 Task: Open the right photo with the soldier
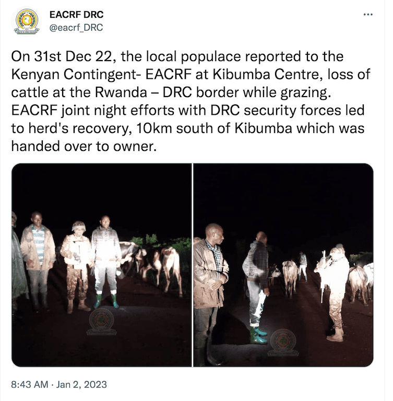pos(283,265)
